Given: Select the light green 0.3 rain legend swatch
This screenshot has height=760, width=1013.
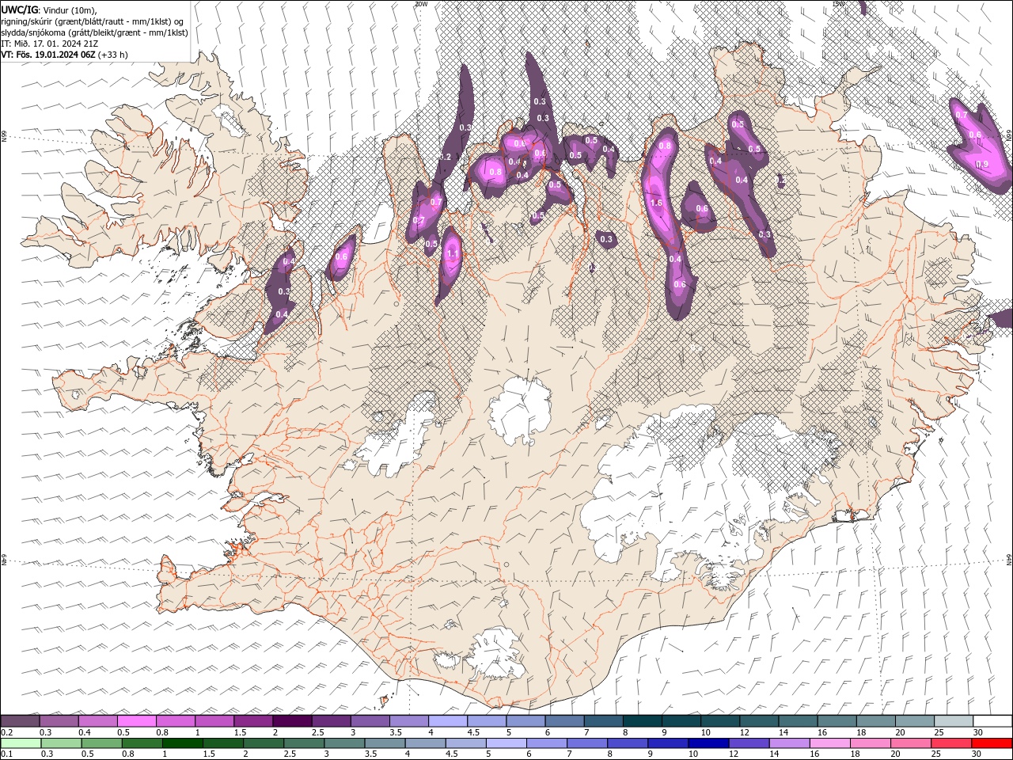Looking at the screenshot, I should pyautogui.click(x=60, y=743).
